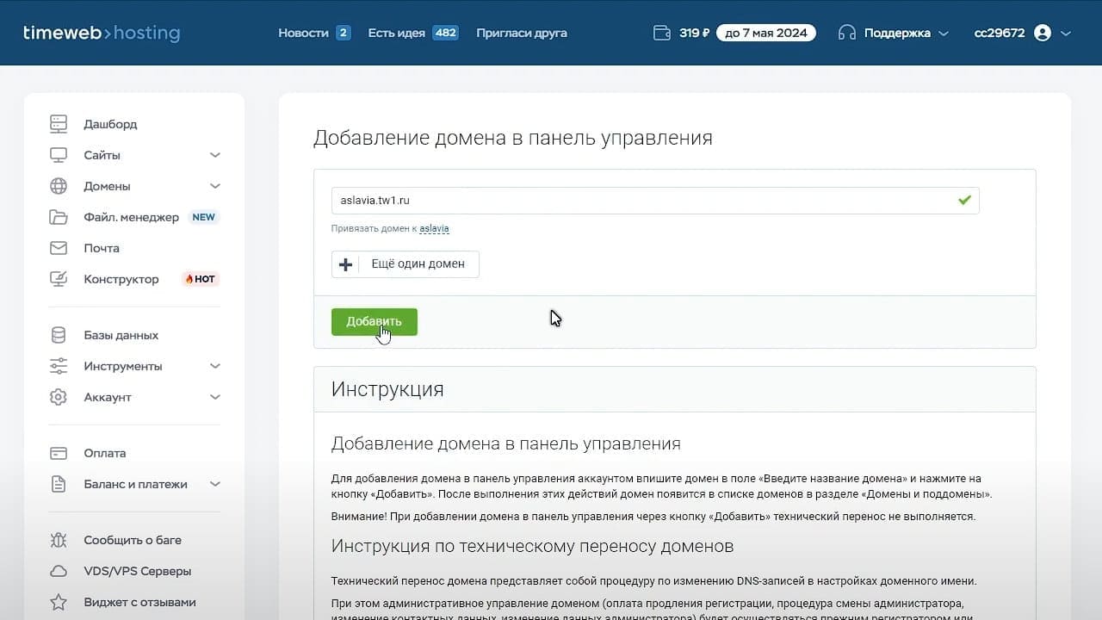Viewport: 1102px width, 620px height.
Task: Open Сообщить о баге item
Action: point(133,540)
